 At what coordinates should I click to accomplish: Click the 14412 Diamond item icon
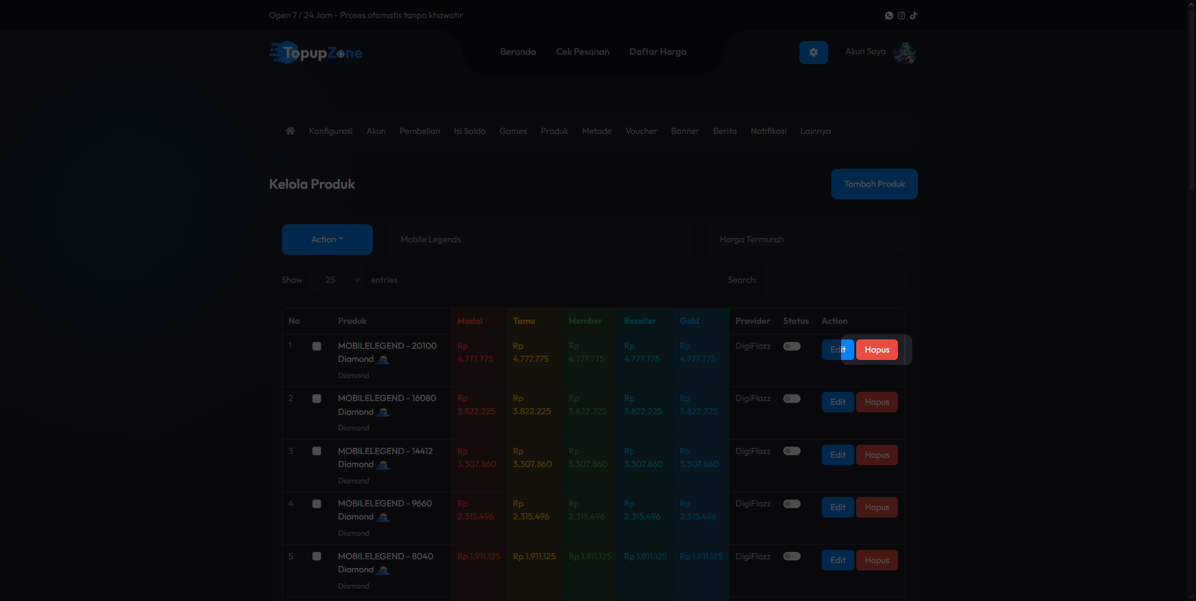click(383, 465)
